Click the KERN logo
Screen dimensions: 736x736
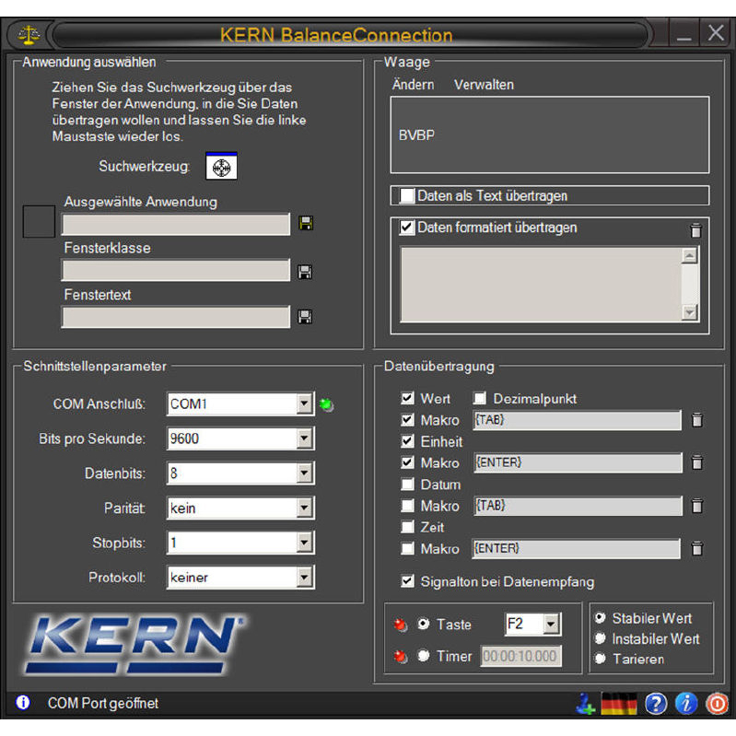pos(135,646)
